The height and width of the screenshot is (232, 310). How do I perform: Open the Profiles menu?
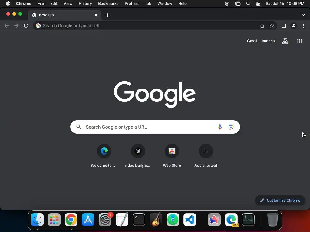pyautogui.click(x=131, y=4)
